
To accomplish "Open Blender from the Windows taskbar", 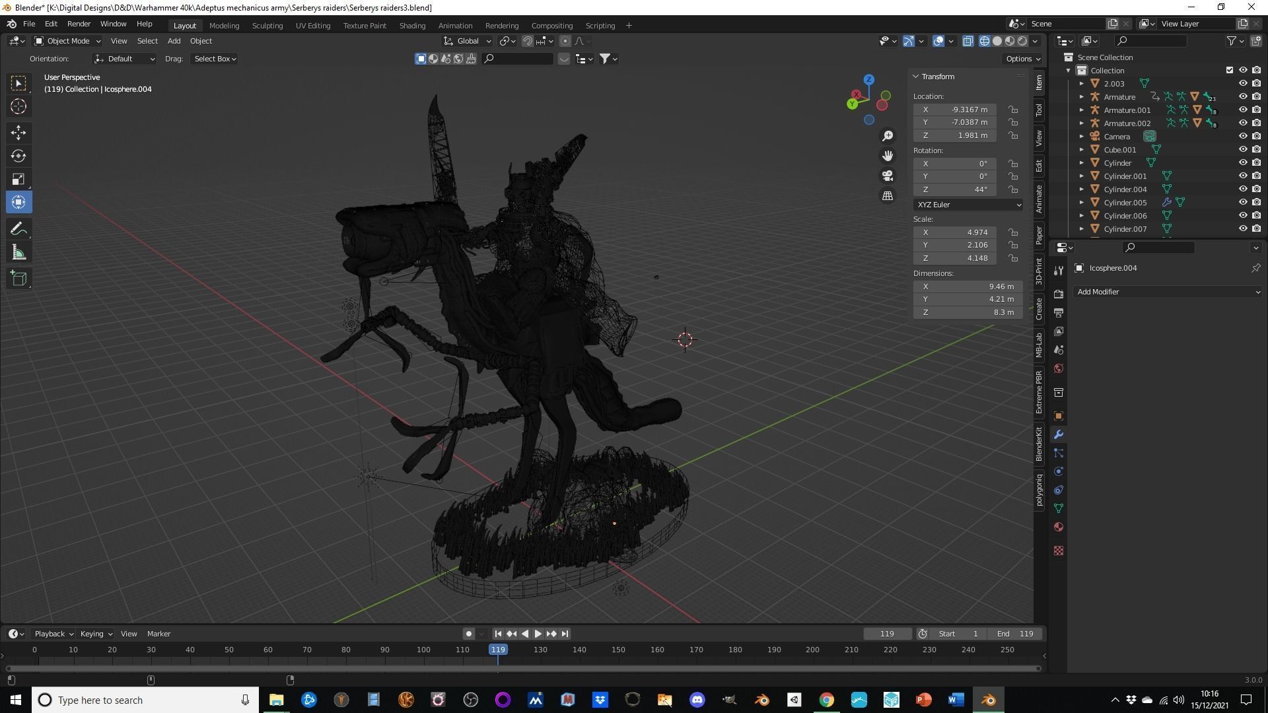I will pos(989,700).
